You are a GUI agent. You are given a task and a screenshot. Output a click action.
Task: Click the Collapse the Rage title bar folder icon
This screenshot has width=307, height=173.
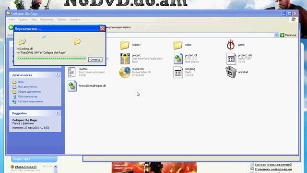click(x=9, y=13)
